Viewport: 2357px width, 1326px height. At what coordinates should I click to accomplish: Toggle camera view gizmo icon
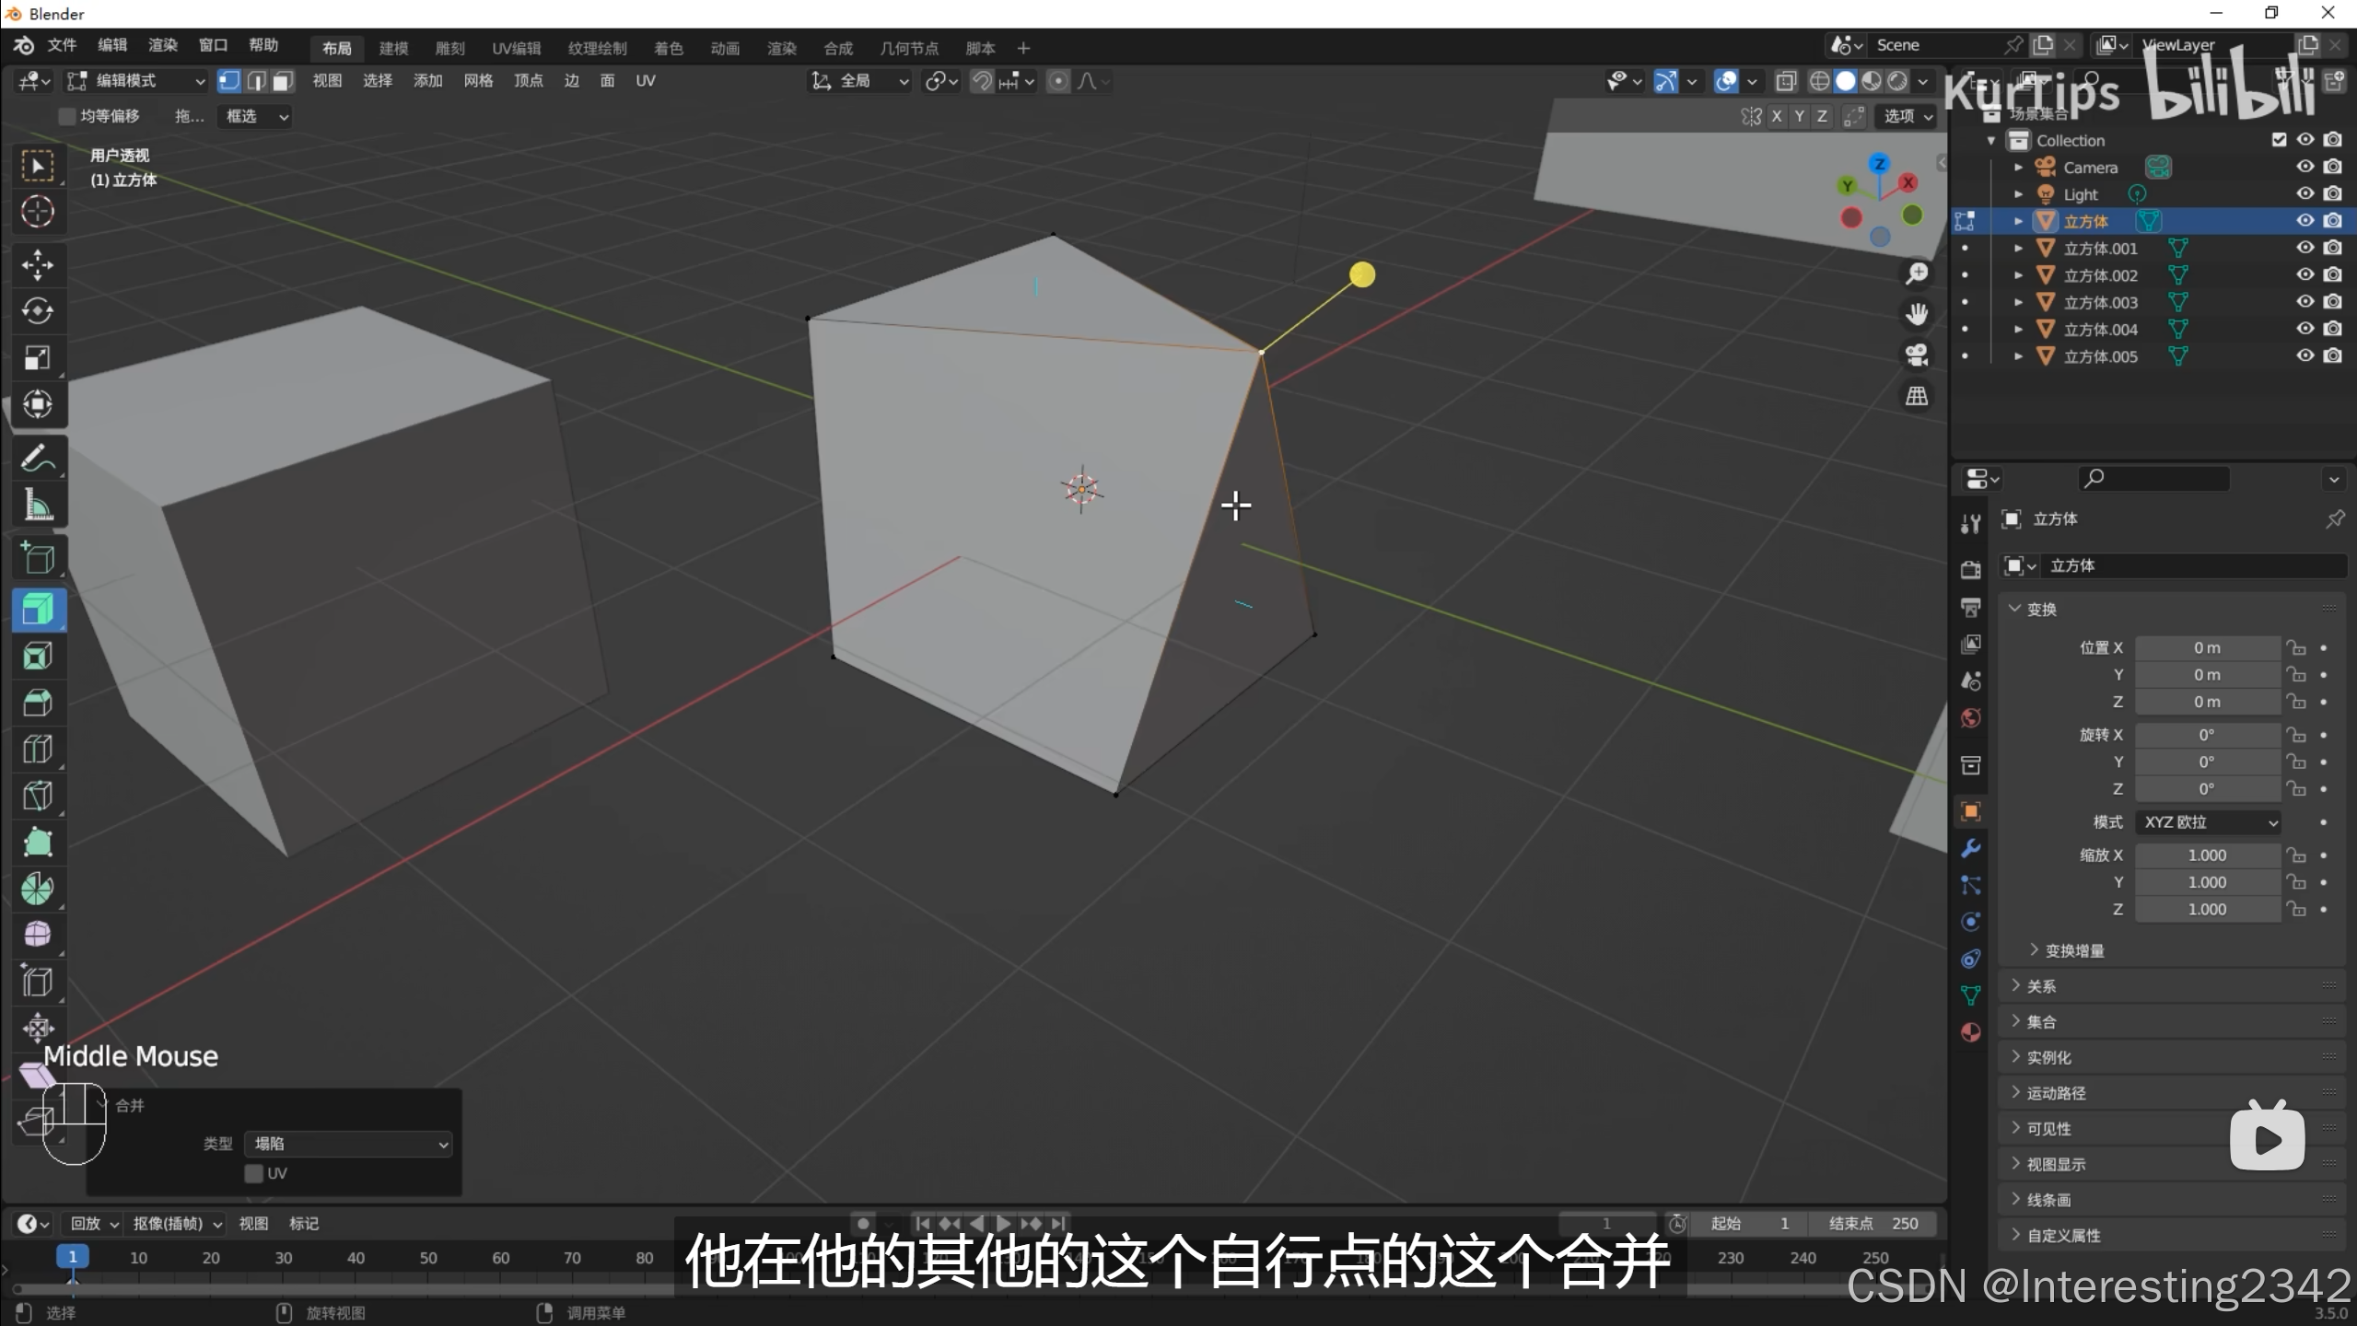click(1917, 355)
